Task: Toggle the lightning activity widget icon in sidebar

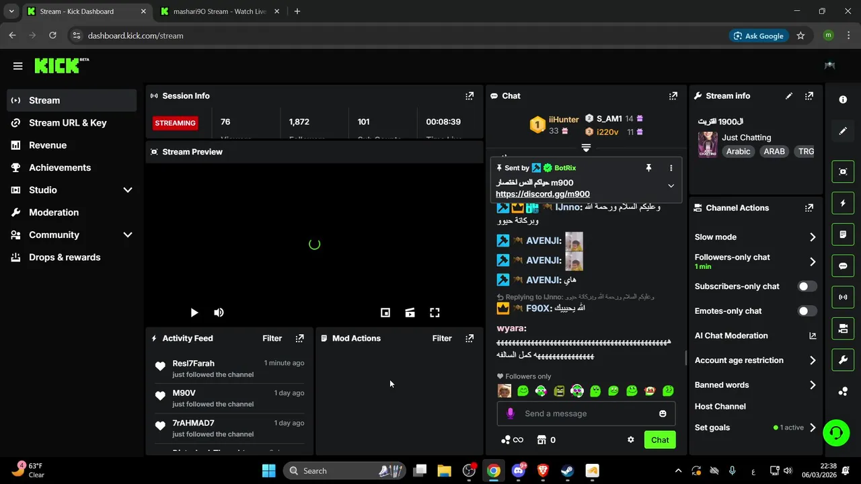Action: 843,203
